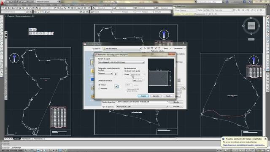Open the AutoCAD application menu button
Screen dimensions: 270x152
pos(2,3)
